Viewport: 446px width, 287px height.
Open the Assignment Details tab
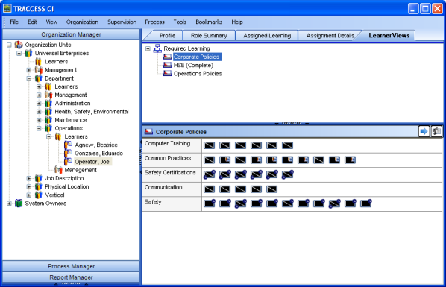pyautogui.click(x=330, y=36)
